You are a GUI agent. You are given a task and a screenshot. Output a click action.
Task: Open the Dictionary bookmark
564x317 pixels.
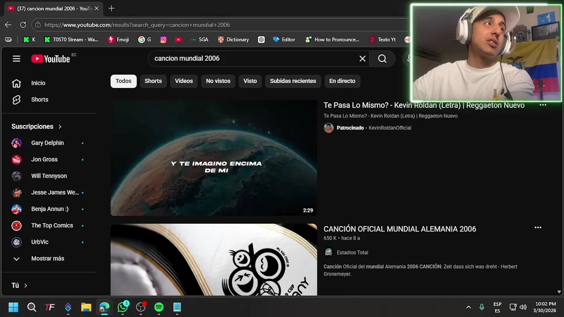233,40
